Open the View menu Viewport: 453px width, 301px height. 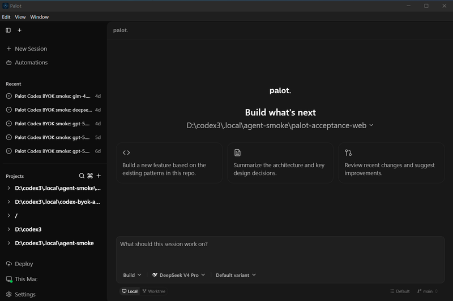click(20, 17)
